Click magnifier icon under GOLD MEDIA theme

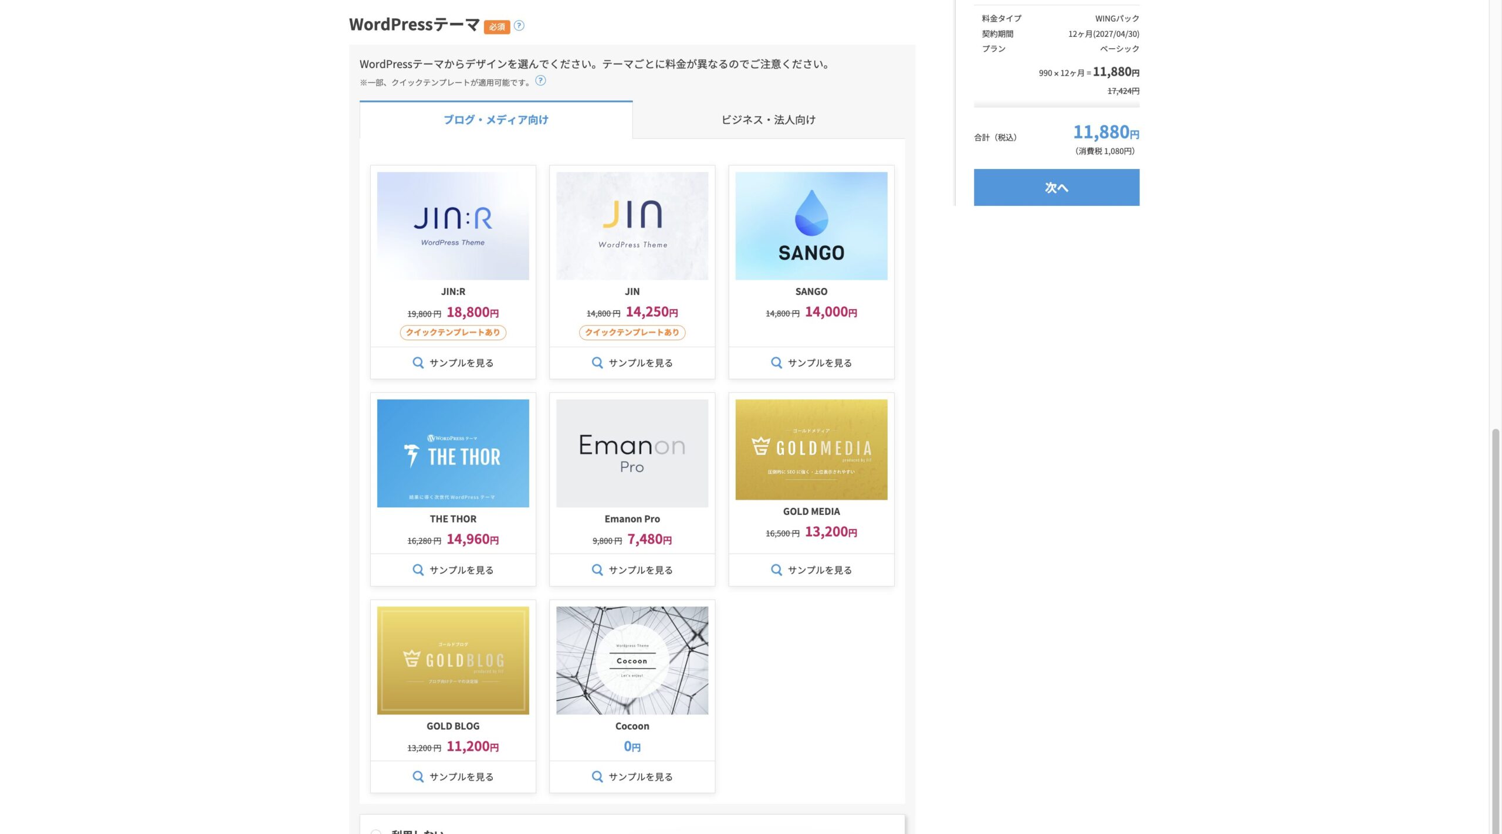point(776,569)
